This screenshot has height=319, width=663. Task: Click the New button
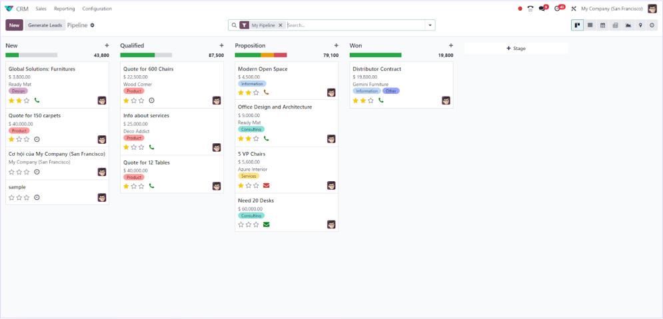click(x=15, y=25)
